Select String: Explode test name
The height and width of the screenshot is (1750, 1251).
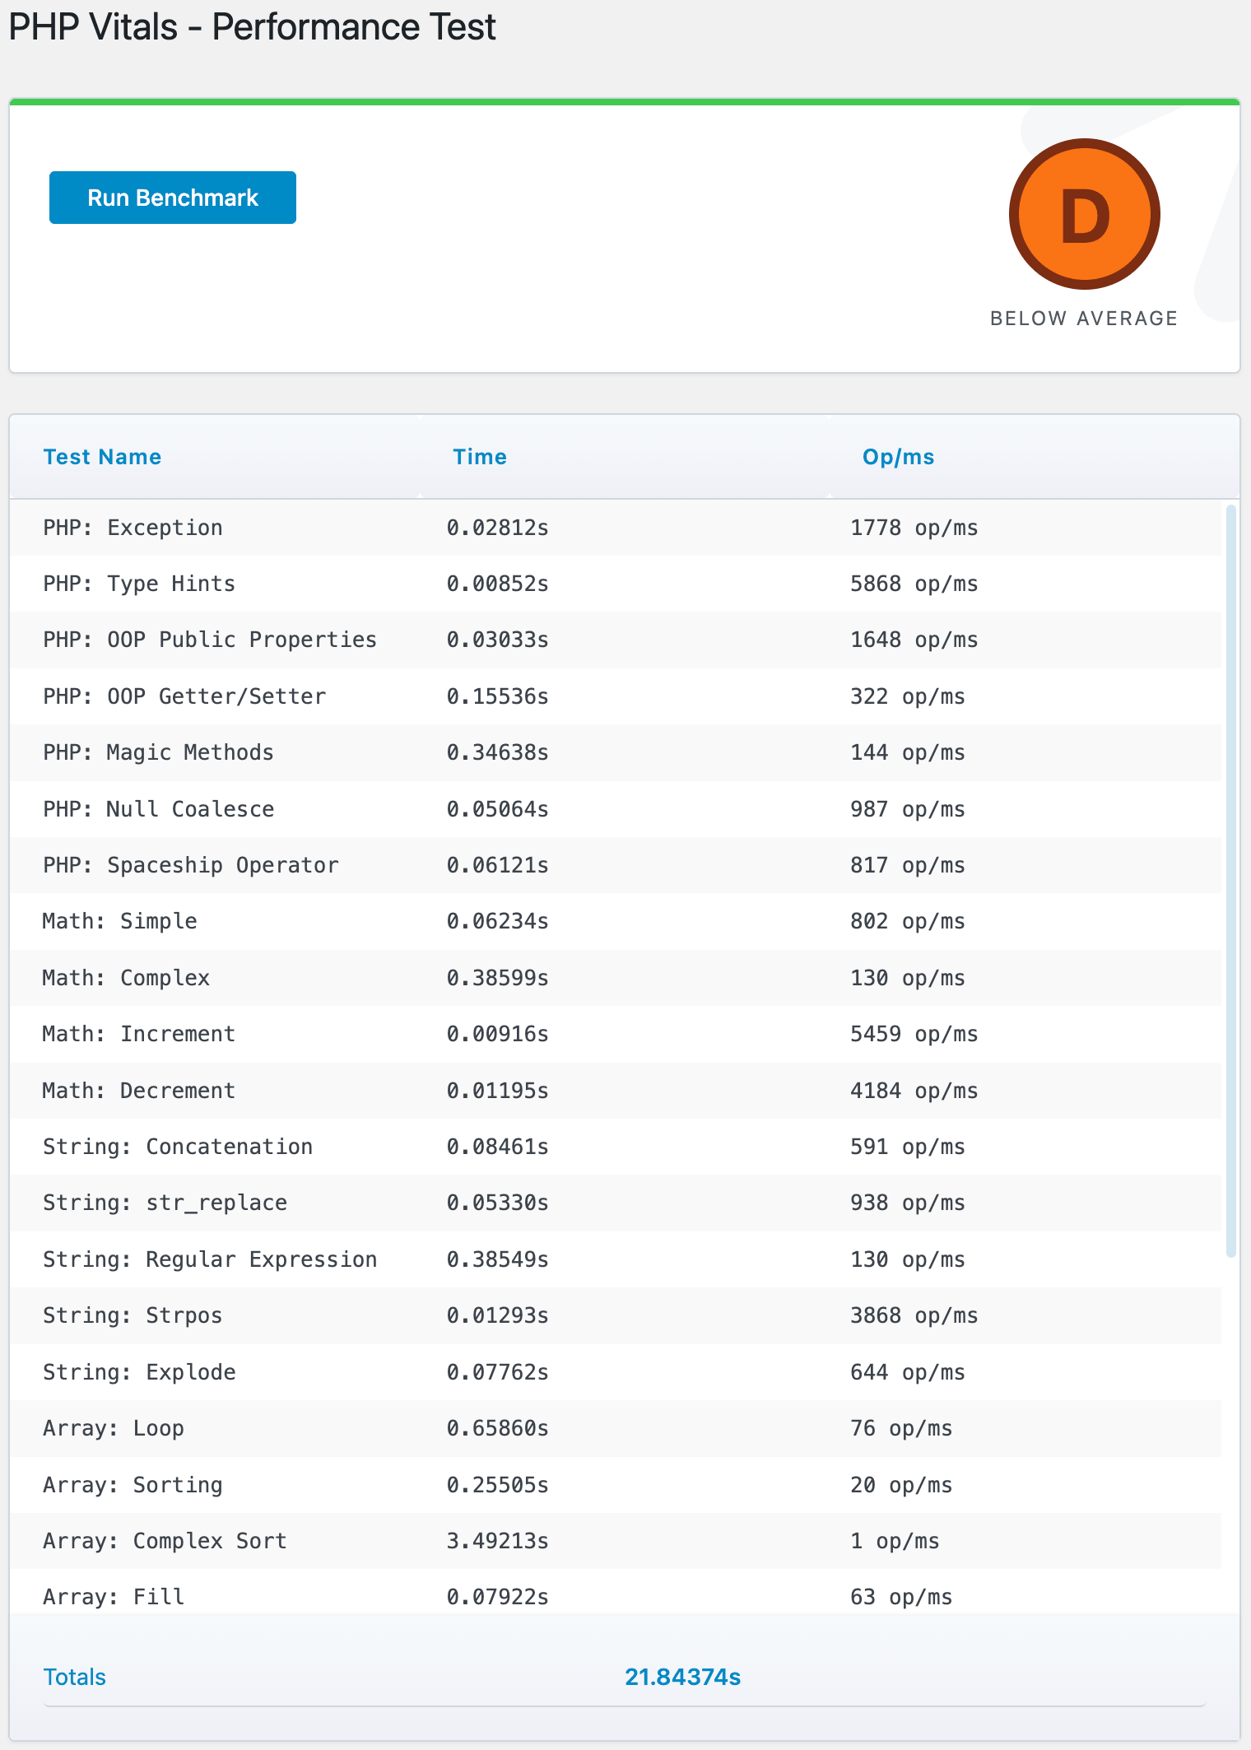(139, 1372)
